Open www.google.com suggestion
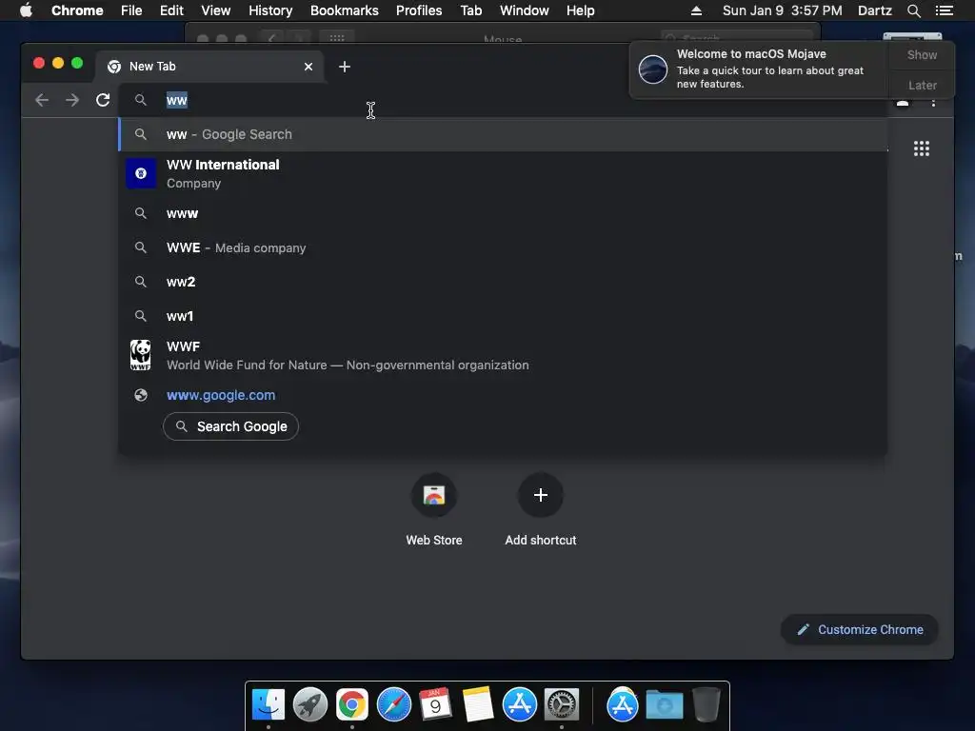This screenshot has width=975, height=731. [x=503, y=395]
